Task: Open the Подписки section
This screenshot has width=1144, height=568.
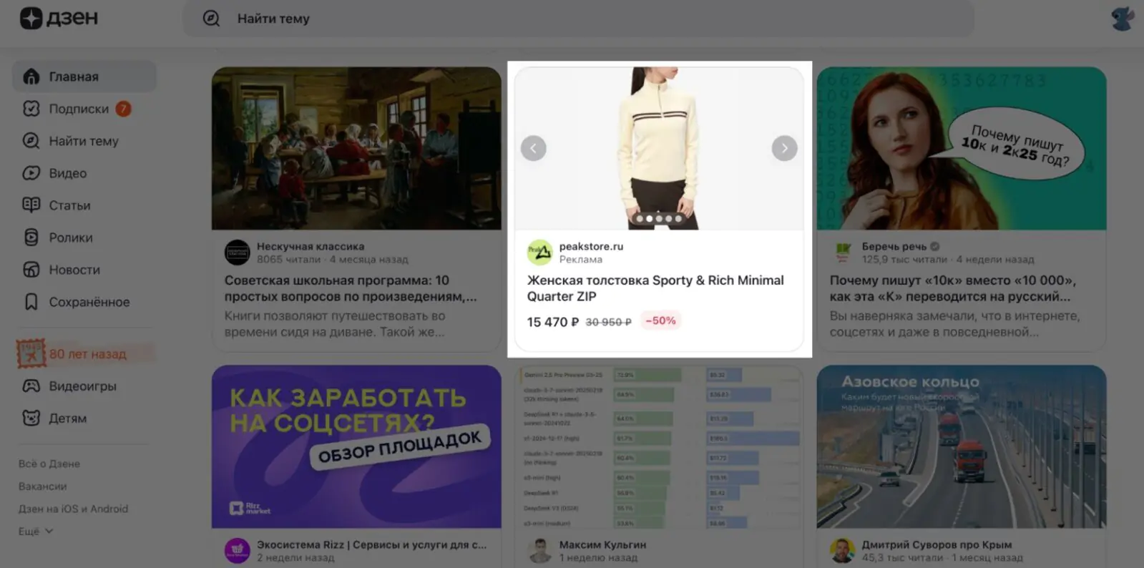Action: point(84,109)
